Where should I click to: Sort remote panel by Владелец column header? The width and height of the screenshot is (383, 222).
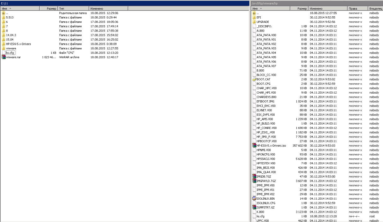pos(375,9)
